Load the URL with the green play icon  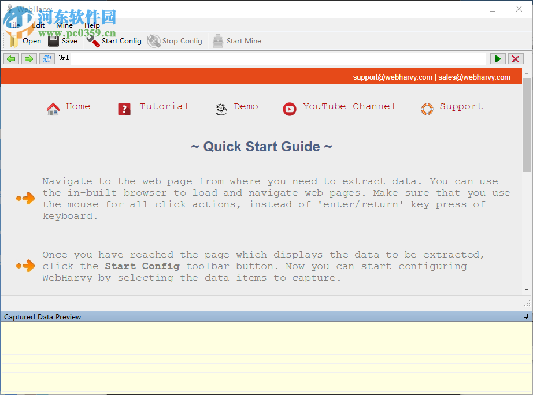498,58
